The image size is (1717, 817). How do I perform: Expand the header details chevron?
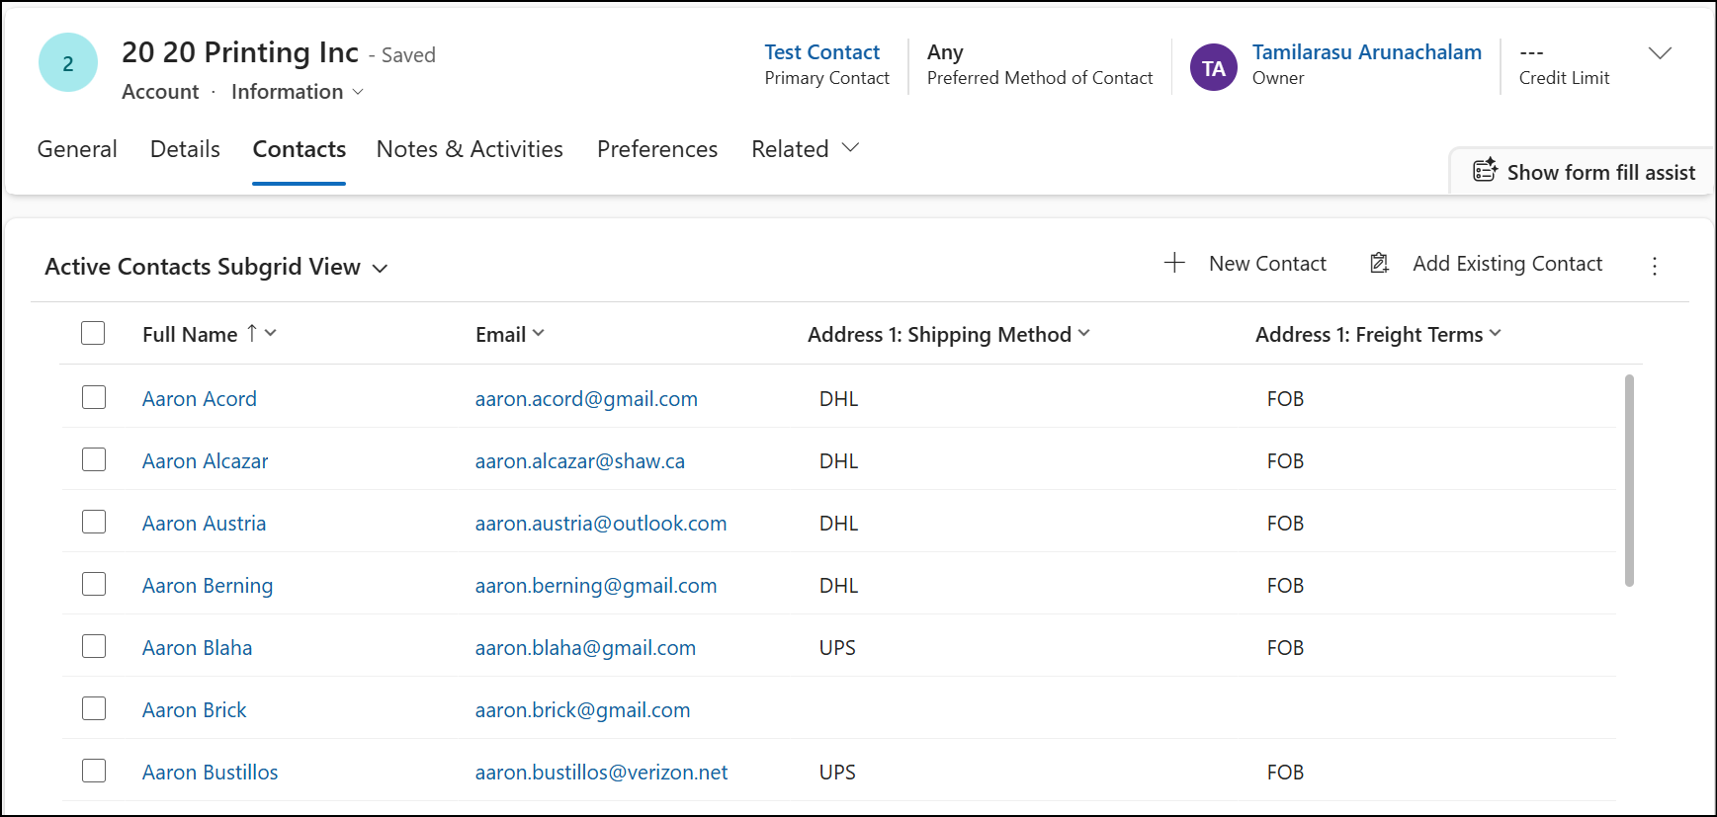[1661, 53]
